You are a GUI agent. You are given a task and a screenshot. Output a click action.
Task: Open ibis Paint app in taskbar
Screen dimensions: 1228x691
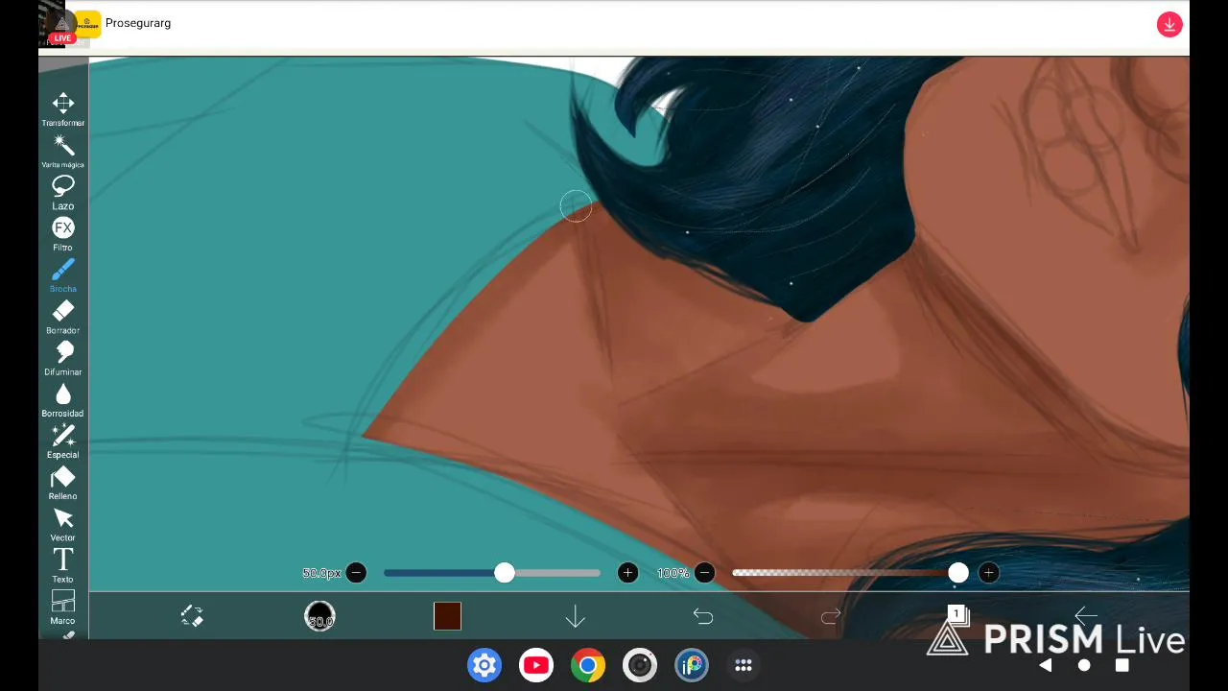(x=692, y=665)
